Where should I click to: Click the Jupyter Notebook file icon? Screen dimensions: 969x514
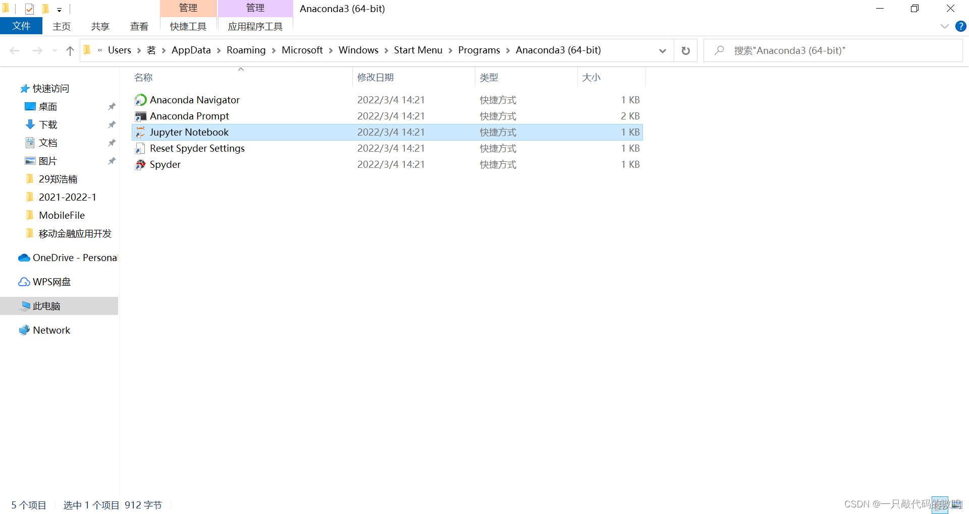point(140,133)
